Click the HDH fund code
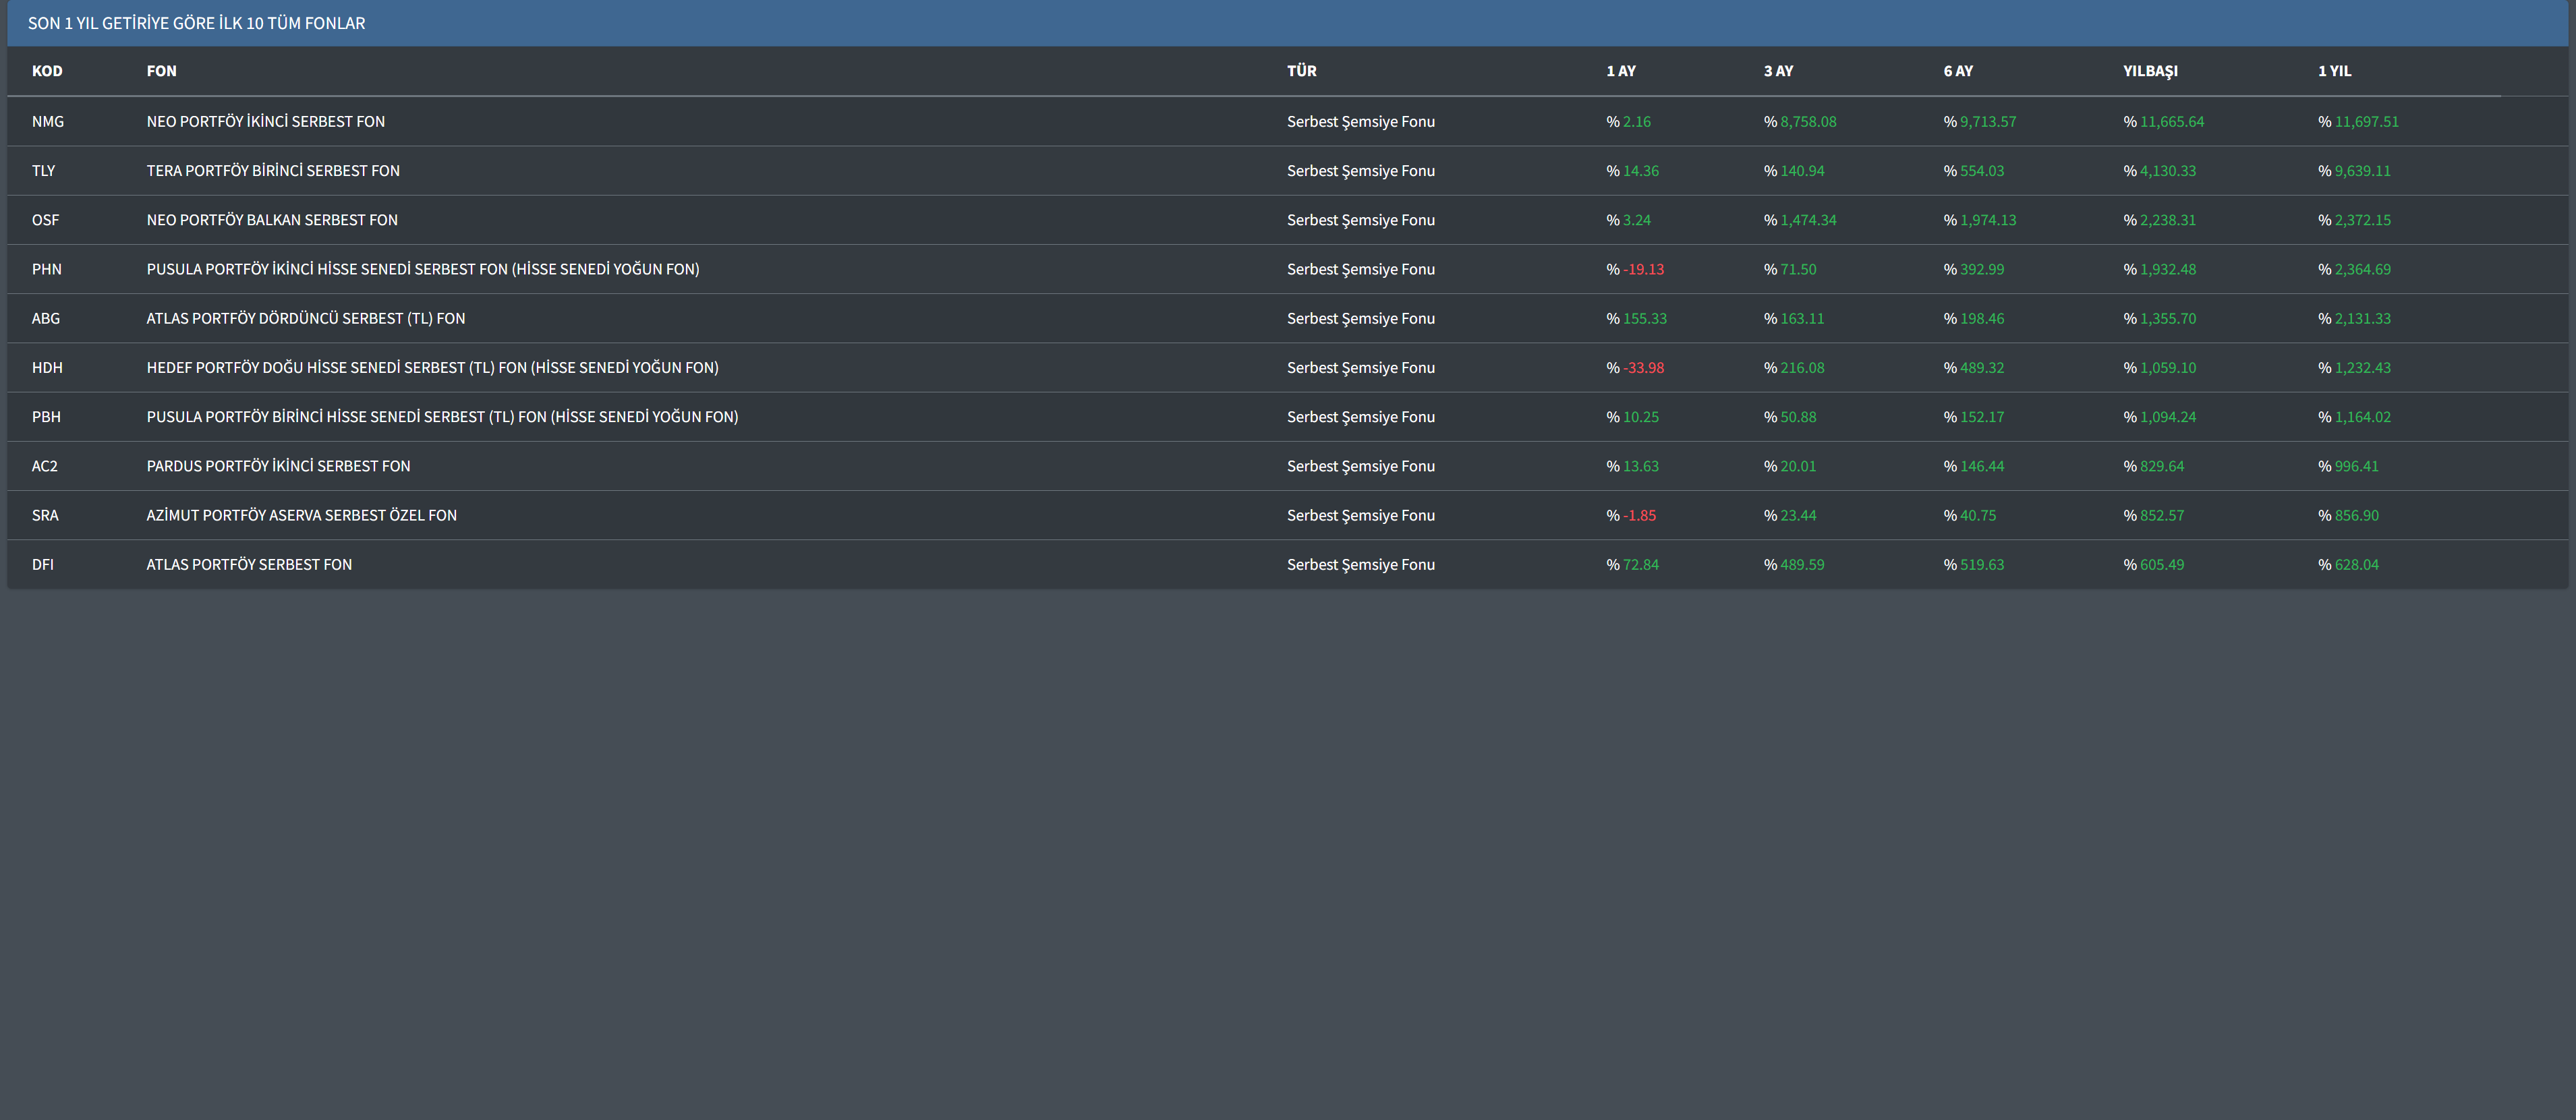The height and width of the screenshot is (1120, 2576). pyautogui.click(x=47, y=368)
